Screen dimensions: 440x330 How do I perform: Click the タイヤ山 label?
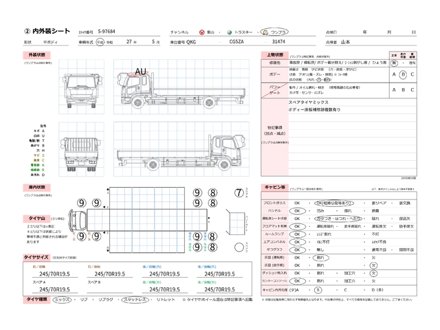36,219
